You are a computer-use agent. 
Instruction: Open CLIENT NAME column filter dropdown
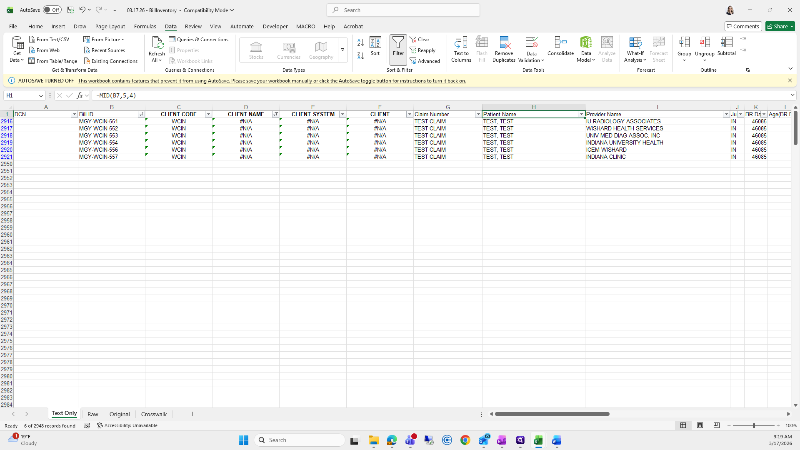click(x=275, y=114)
